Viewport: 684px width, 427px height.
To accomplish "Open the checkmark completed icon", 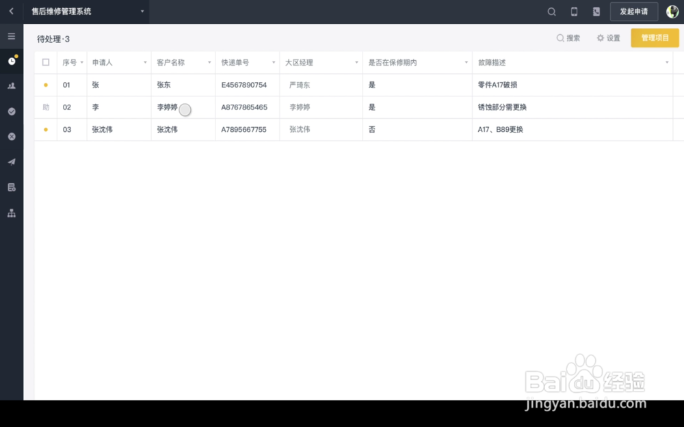I will click(12, 111).
